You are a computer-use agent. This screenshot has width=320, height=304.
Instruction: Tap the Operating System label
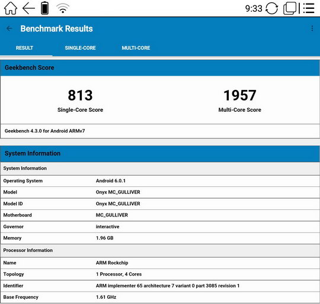click(x=23, y=181)
